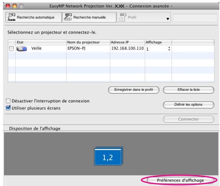This screenshot has width=220, height=186.
Task: Tick the checkbox for projector EPSON-PJ
Action: (x=11, y=49)
